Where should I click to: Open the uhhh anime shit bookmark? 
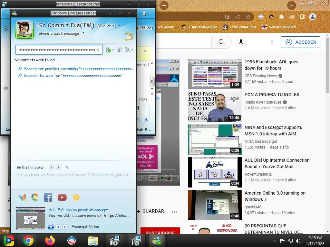pos(239,27)
